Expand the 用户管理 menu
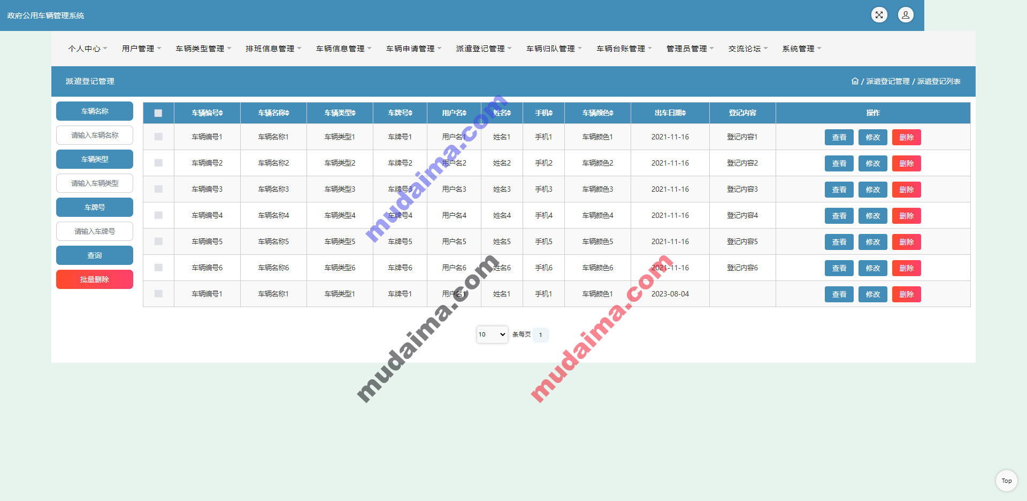Image resolution: width=1027 pixels, height=501 pixels. tap(141, 49)
